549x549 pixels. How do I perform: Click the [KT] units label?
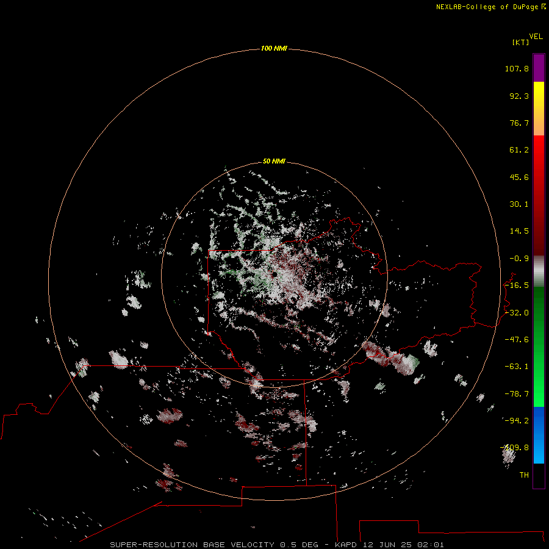point(521,42)
